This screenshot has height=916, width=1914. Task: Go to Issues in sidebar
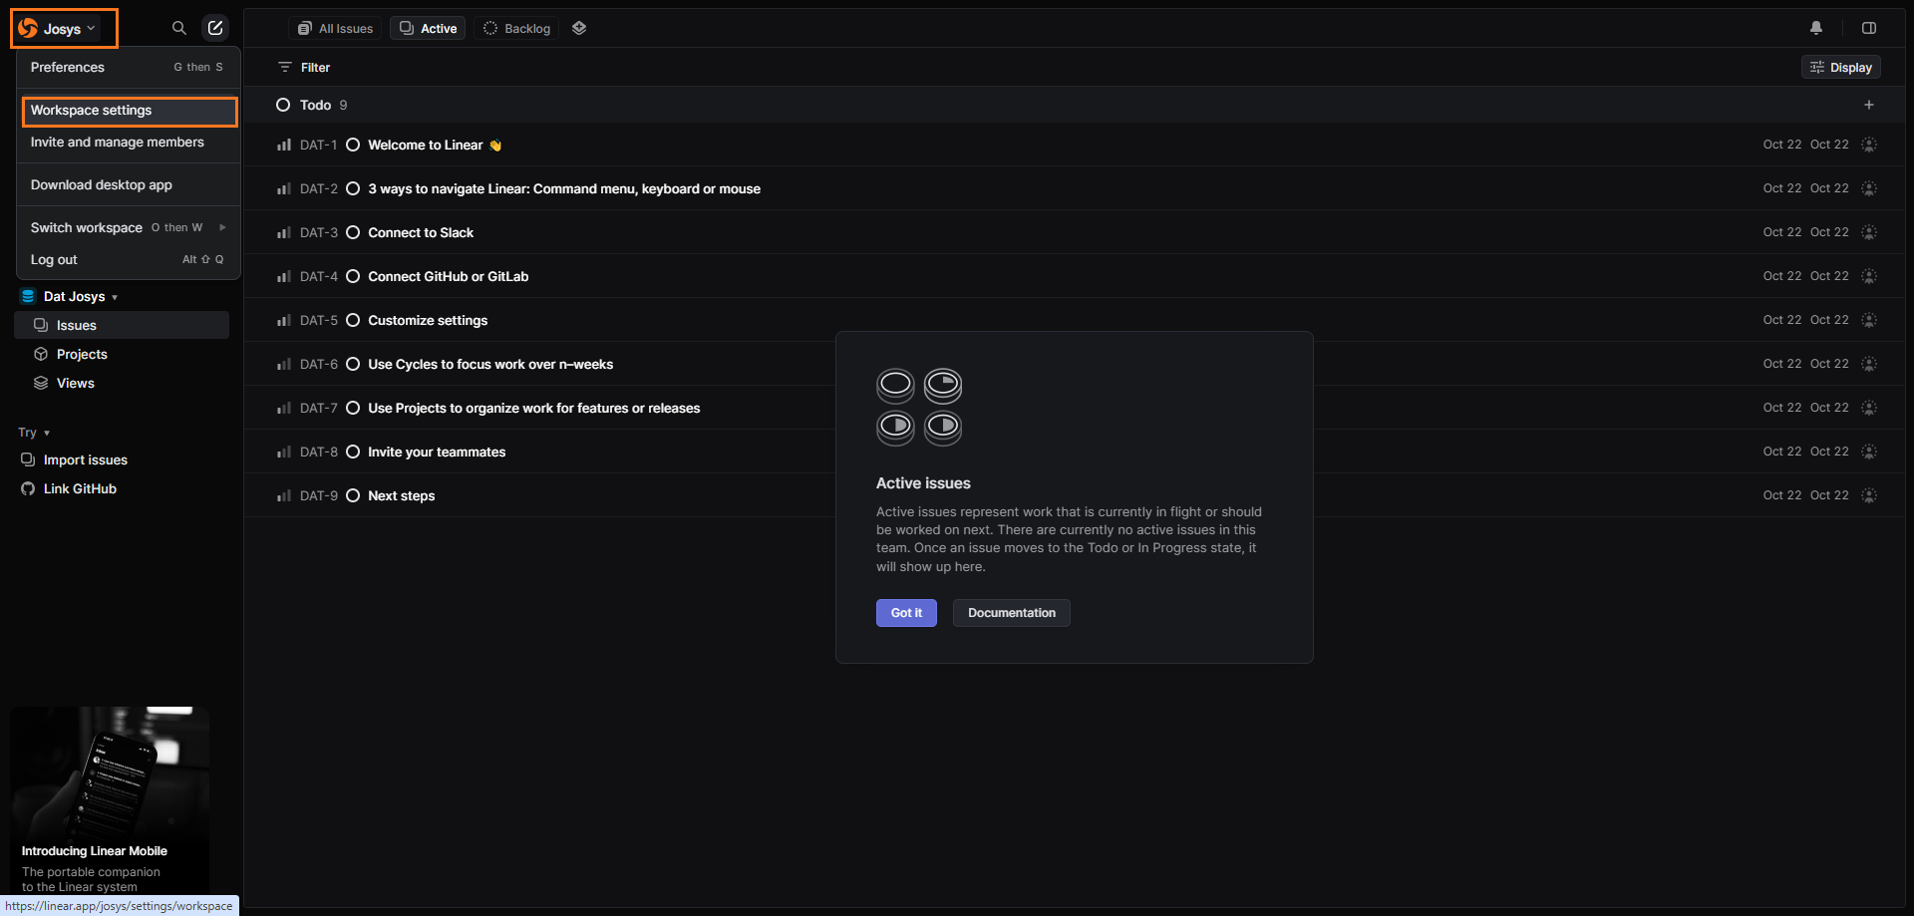122,325
